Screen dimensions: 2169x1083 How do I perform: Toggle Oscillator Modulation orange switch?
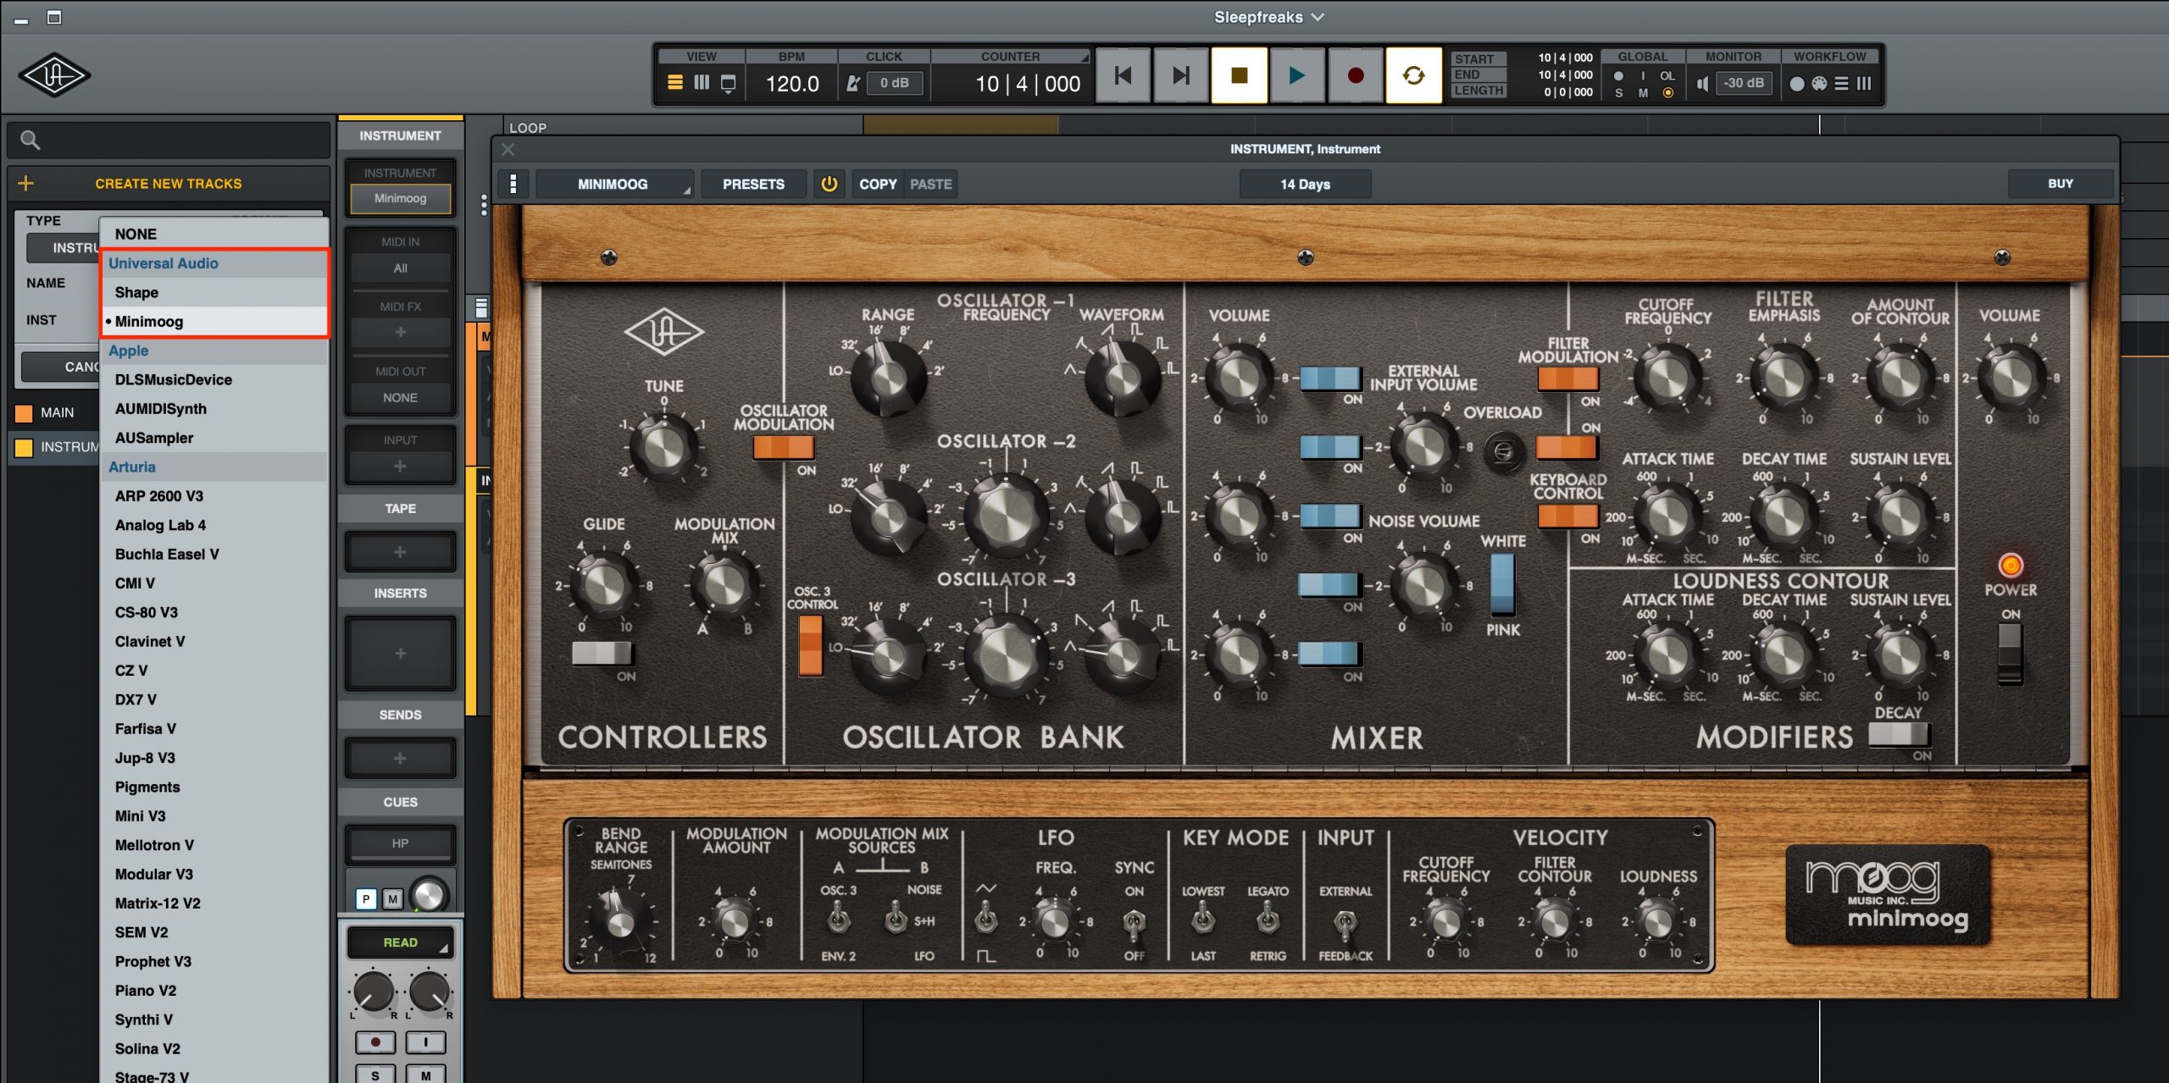tap(784, 447)
